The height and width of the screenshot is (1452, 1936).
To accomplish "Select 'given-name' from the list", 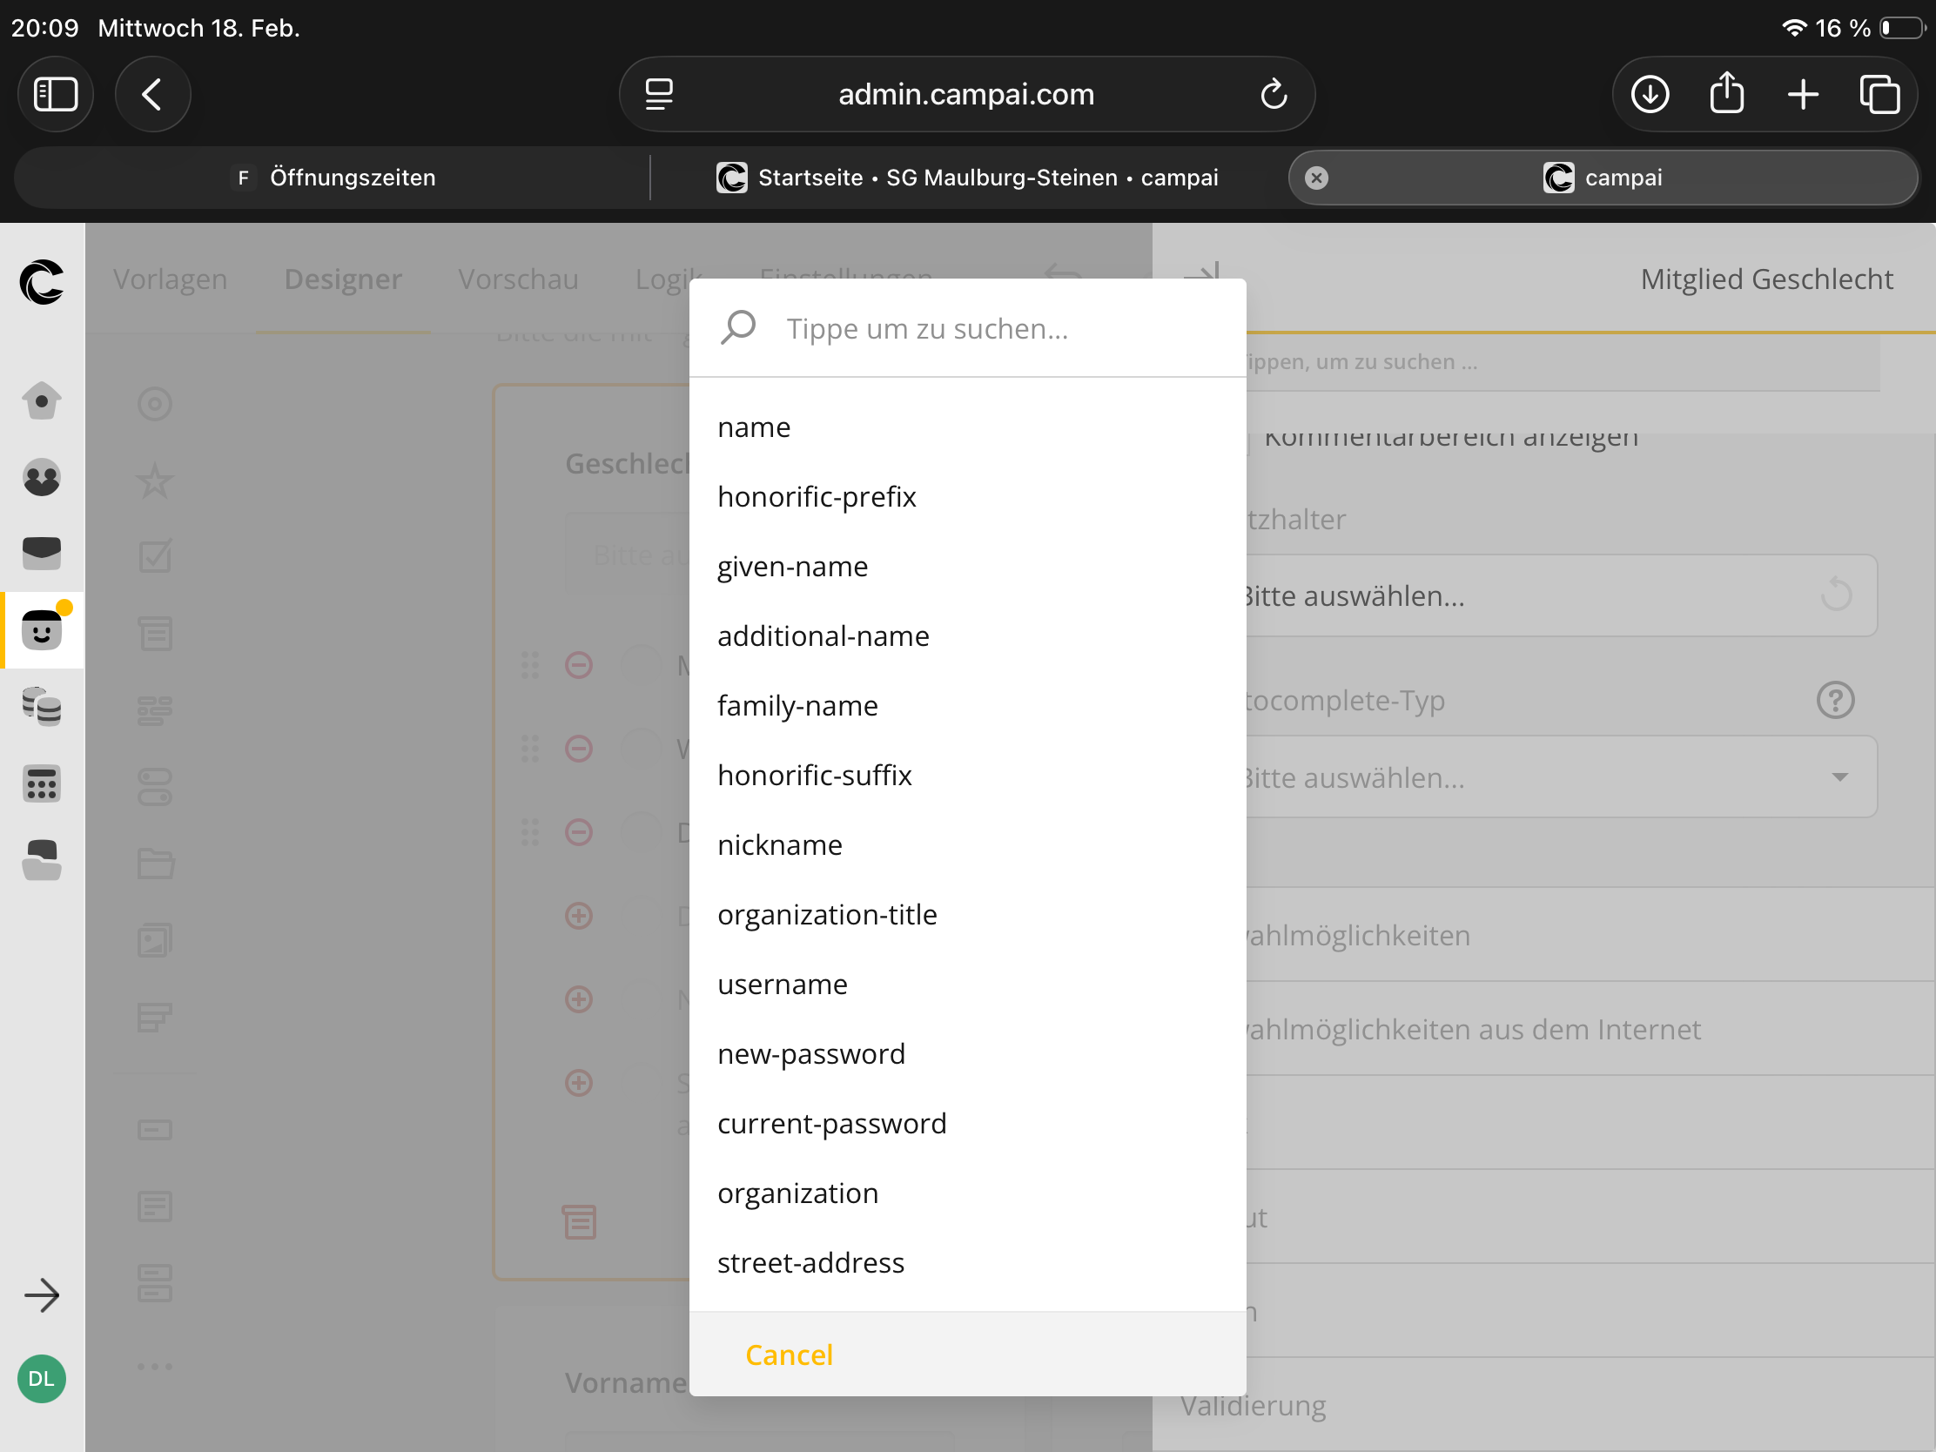I will [792, 567].
